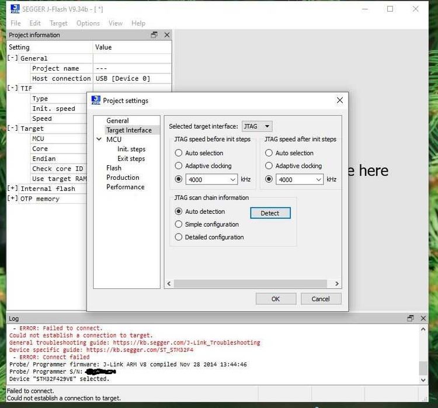The image size is (438, 408).
Task: Click left arrow of settings horizontal scrollbar
Action: click(169, 284)
